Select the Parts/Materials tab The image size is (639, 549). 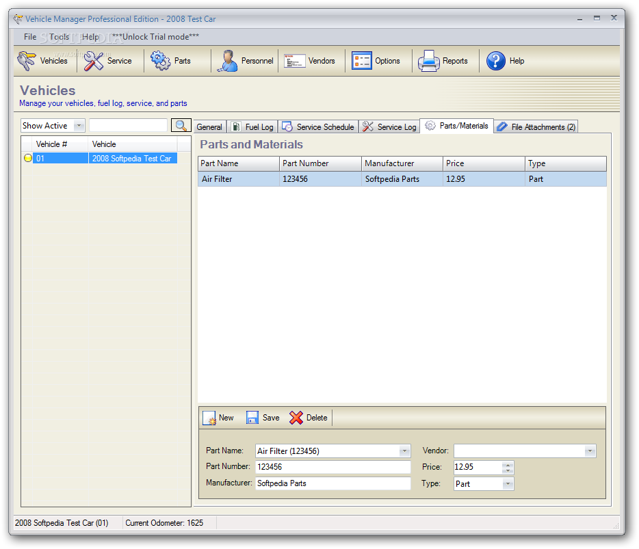[x=457, y=126]
